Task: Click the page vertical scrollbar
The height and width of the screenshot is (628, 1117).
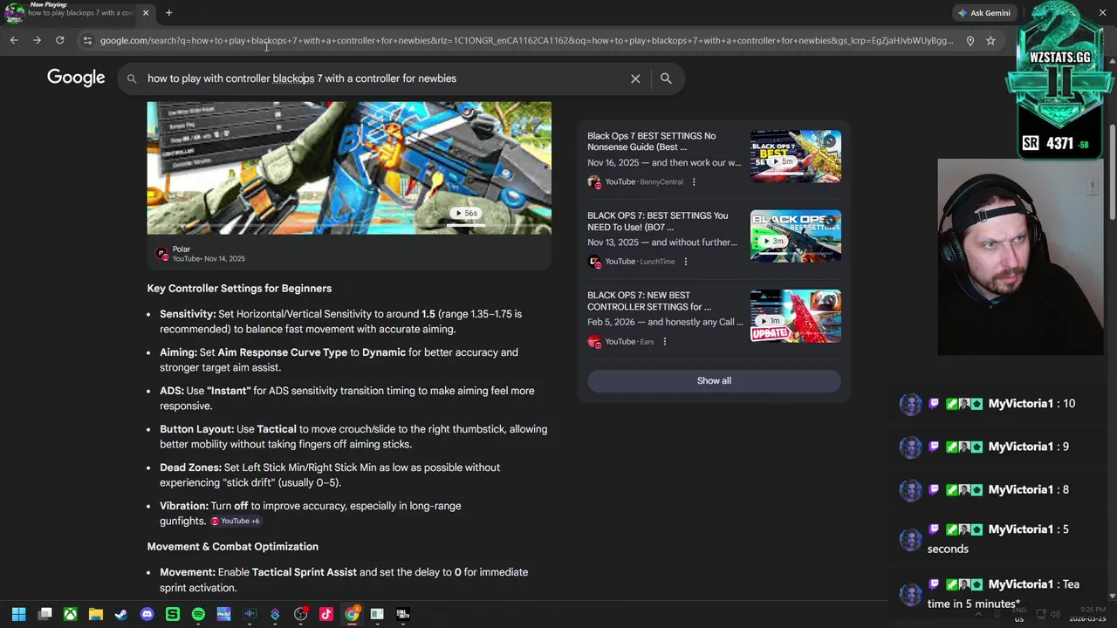Action: [1112, 170]
